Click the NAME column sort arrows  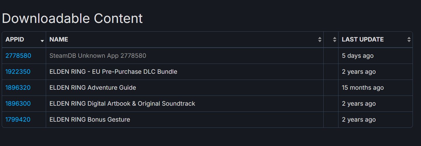[320, 40]
